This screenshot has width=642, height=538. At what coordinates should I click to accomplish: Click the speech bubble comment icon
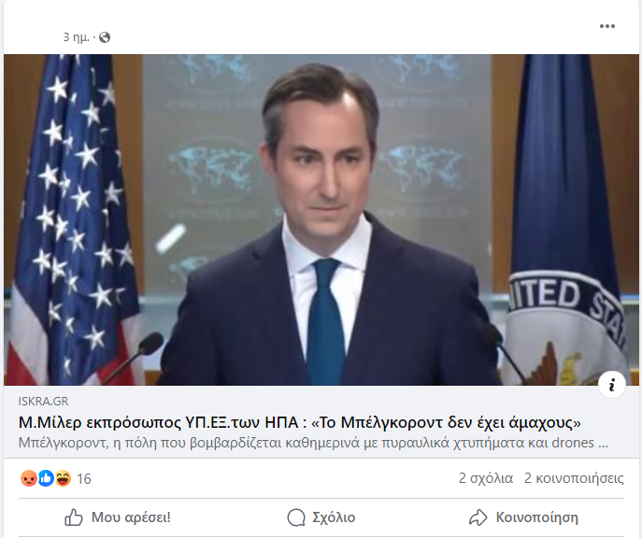pyautogui.click(x=296, y=517)
